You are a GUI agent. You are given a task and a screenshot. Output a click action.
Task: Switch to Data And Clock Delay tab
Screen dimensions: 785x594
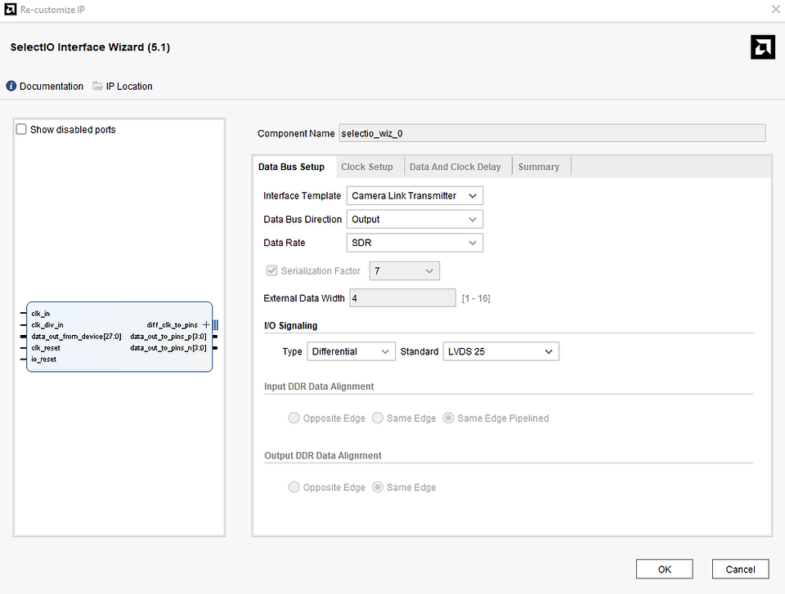tap(455, 167)
